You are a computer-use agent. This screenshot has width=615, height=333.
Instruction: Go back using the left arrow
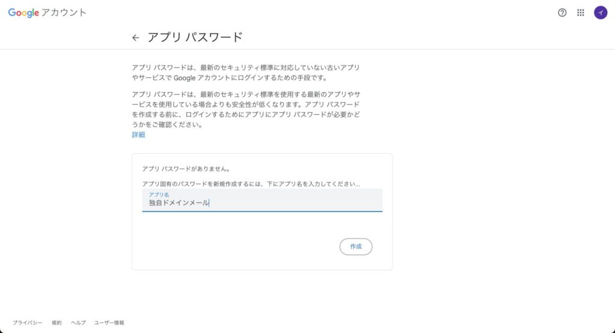tap(135, 38)
